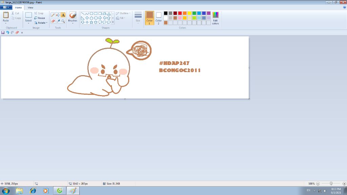The image size is (347, 195).
Task: Click the Paste clipboard icon
Action: click(x=6, y=15)
